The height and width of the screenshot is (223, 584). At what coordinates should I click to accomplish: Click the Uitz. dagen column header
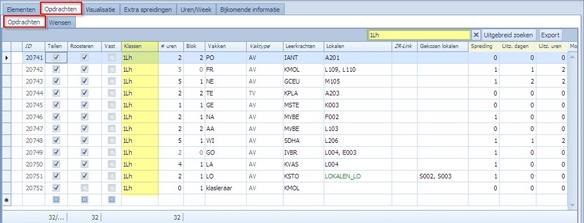click(x=518, y=46)
